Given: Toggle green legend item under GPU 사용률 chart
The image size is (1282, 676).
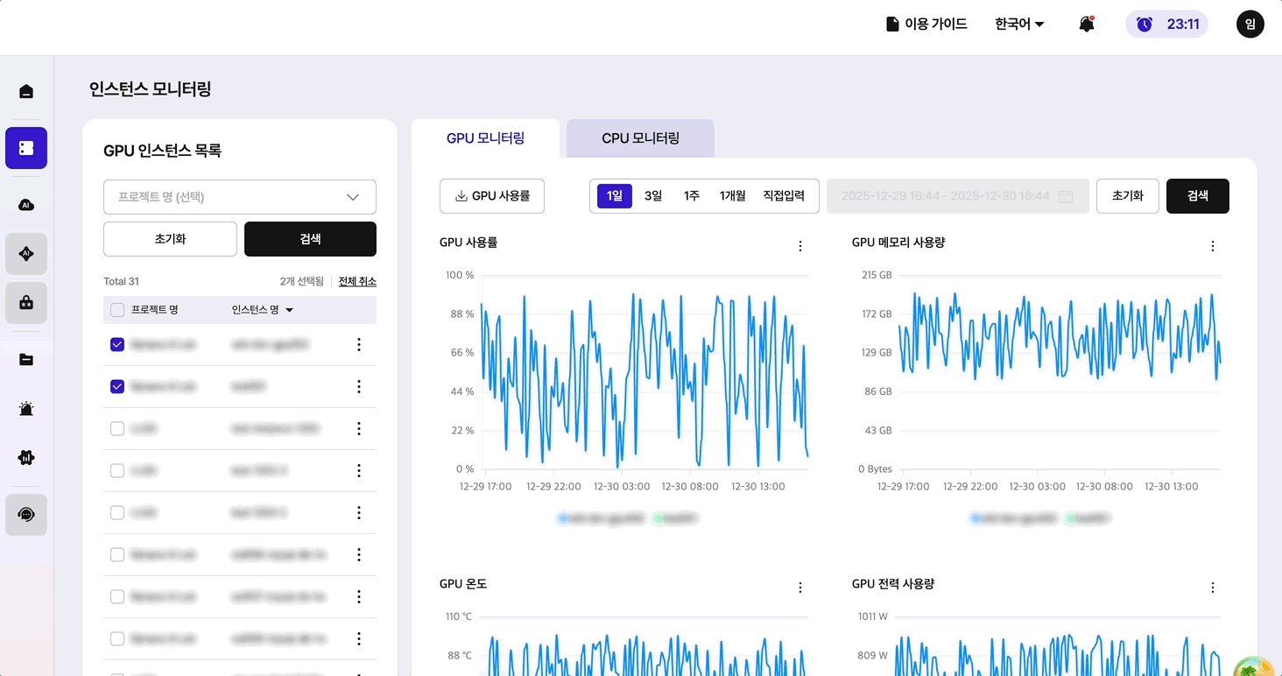Looking at the screenshot, I should coord(677,518).
